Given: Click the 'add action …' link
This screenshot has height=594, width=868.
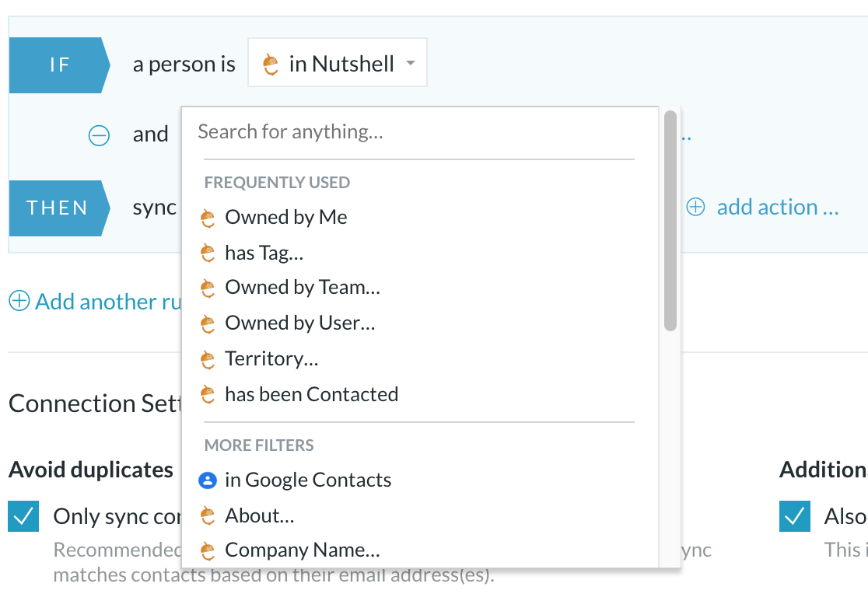Looking at the screenshot, I should (x=778, y=207).
